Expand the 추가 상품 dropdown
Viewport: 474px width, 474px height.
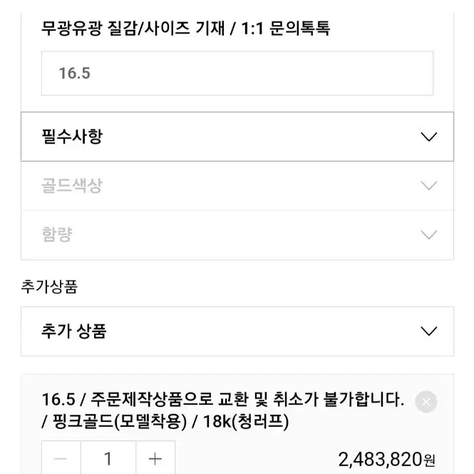237,331
